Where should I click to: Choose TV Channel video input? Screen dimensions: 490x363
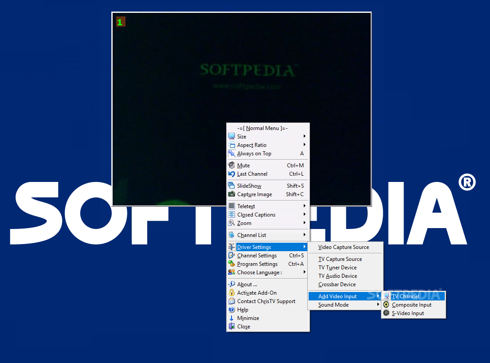point(413,296)
